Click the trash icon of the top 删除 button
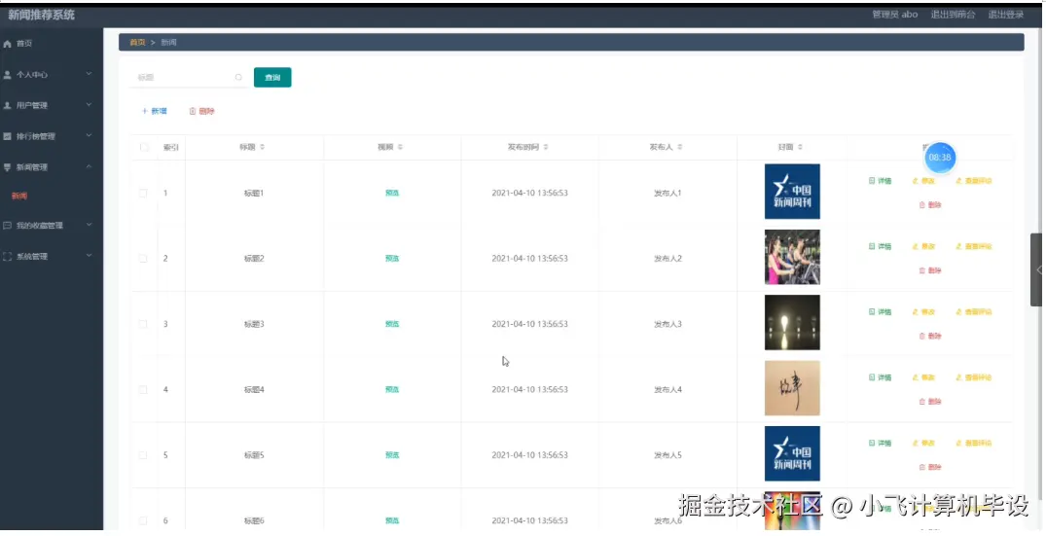Screen dimensions: 1046x536 tap(192, 111)
